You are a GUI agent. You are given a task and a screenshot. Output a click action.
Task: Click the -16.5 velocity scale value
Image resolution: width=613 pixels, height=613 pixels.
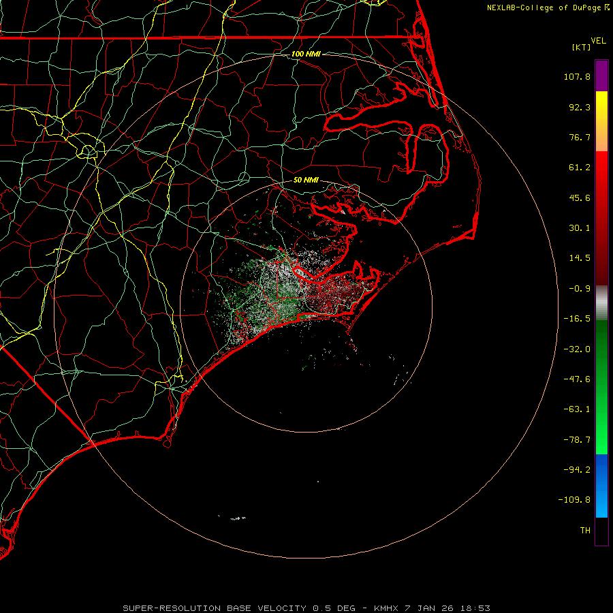[577, 319]
